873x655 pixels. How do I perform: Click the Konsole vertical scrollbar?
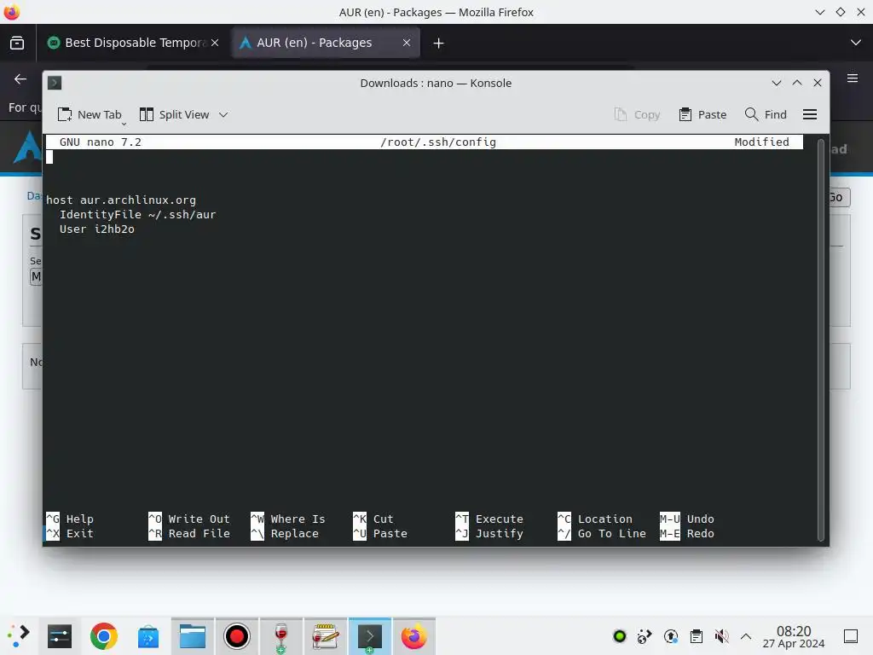[821, 339]
